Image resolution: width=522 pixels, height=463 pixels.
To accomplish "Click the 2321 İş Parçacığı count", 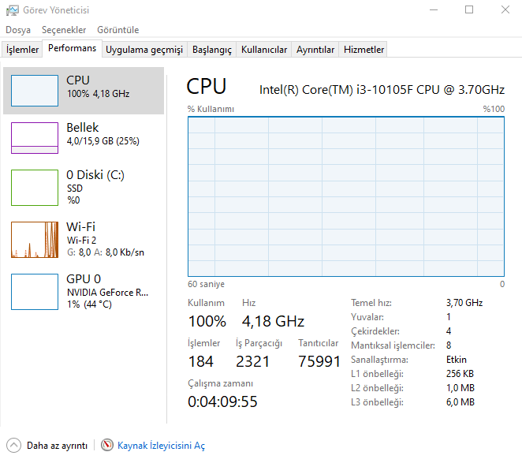I will click(x=252, y=362).
